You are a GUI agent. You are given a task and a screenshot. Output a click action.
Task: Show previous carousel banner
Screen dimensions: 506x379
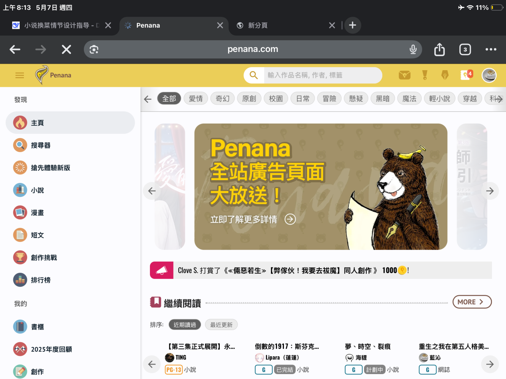(152, 191)
